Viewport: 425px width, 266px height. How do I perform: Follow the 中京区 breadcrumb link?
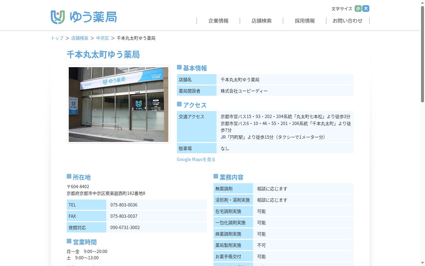click(x=103, y=38)
